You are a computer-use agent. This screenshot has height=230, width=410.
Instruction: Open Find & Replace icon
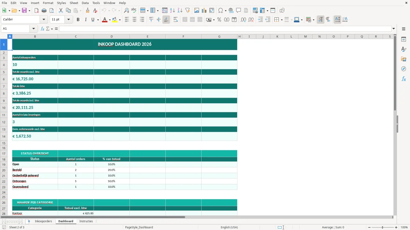click(x=126, y=11)
